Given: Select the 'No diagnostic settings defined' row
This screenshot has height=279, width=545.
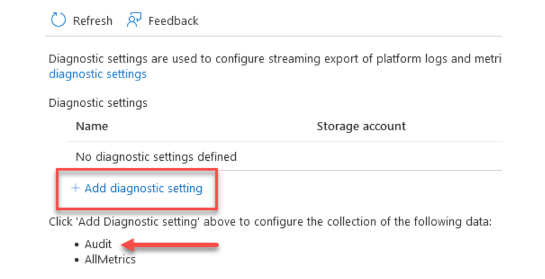Looking at the screenshot, I should (x=156, y=157).
